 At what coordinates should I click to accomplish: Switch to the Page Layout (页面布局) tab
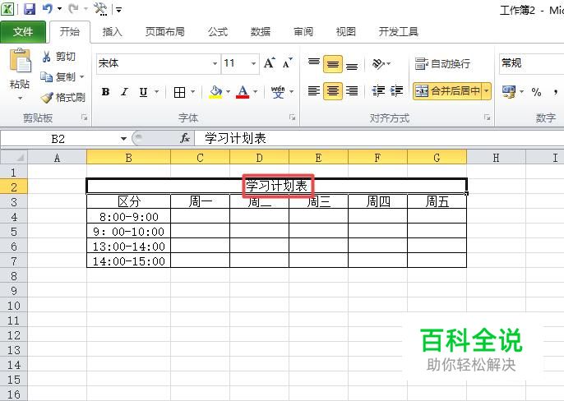coord(164,32)
